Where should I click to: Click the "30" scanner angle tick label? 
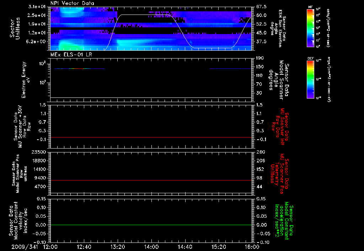(x=259, y=93)
